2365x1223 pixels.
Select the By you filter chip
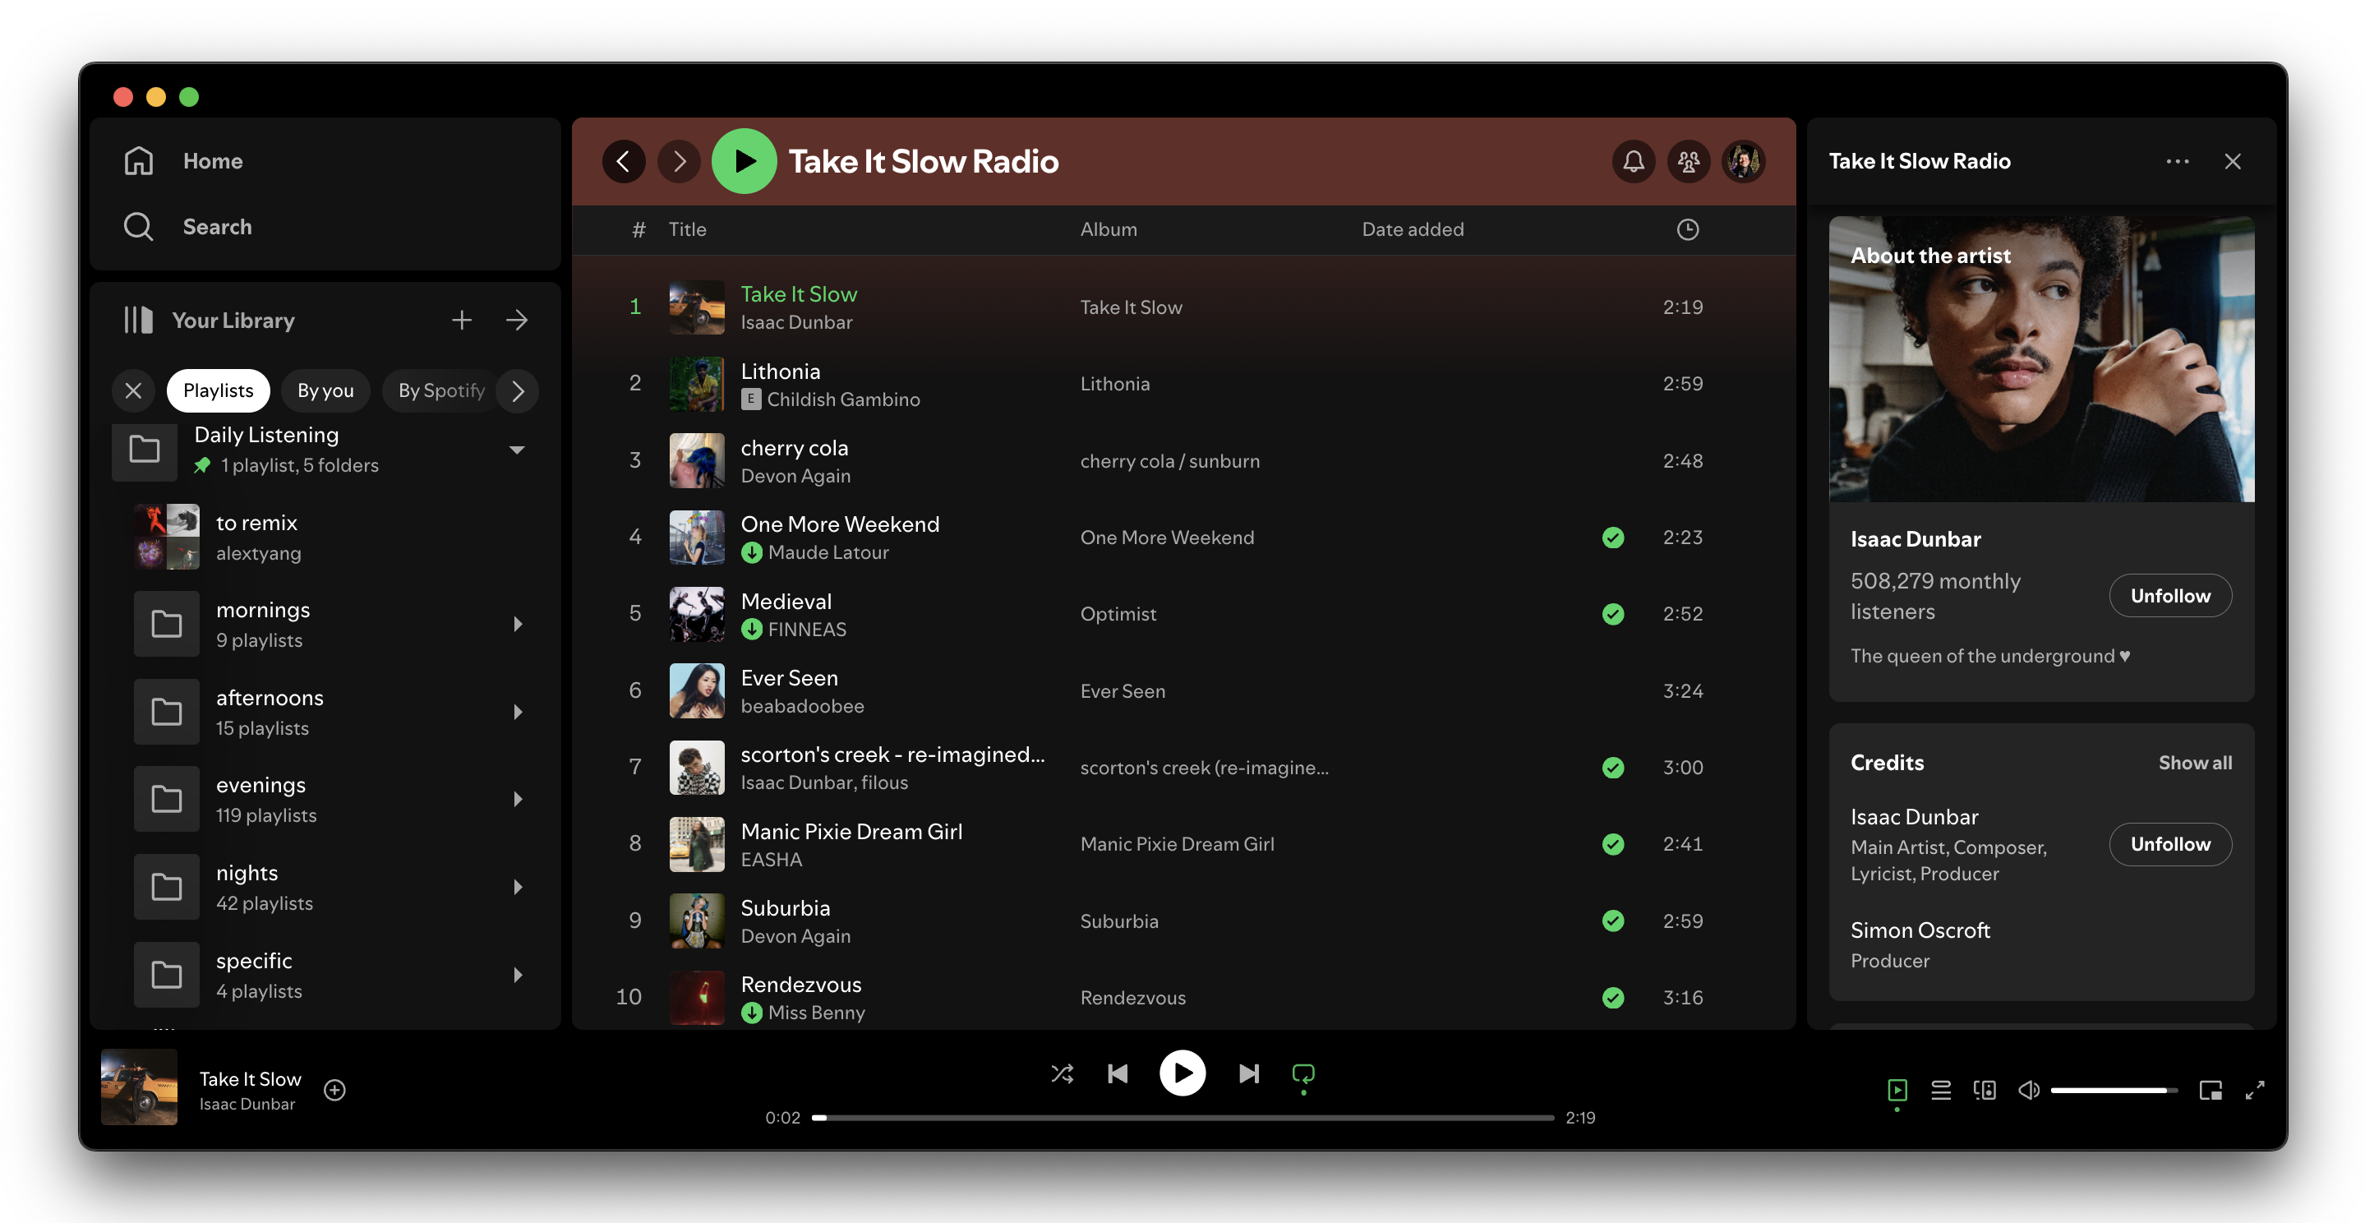point(325,390)
